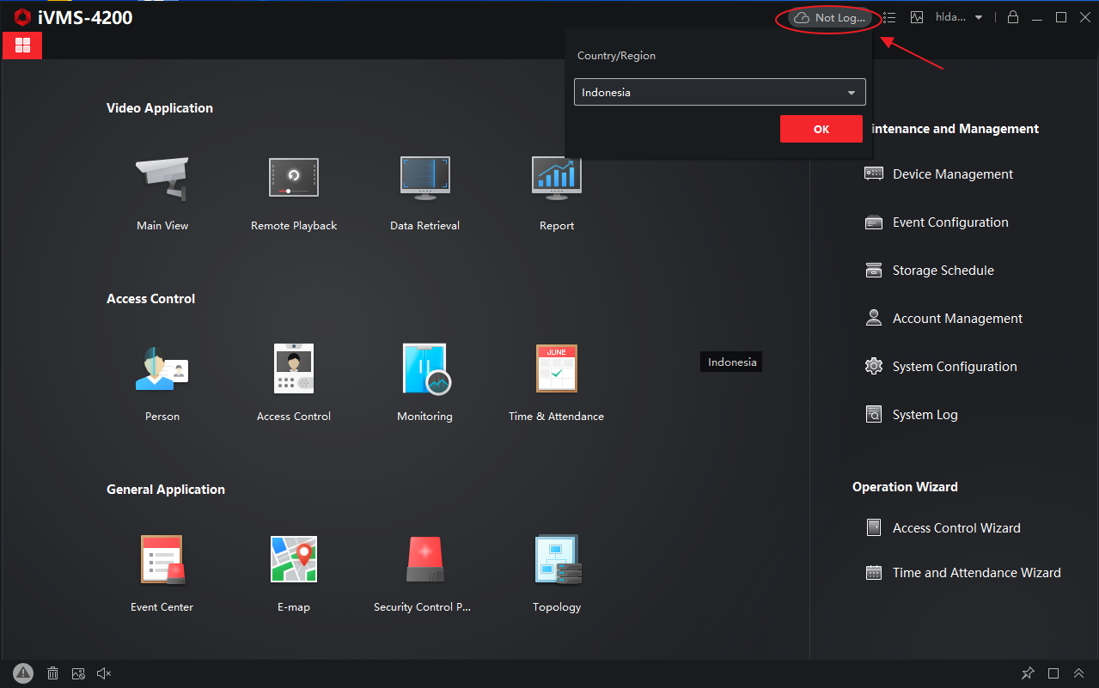Open System Log link

(925, 415)
